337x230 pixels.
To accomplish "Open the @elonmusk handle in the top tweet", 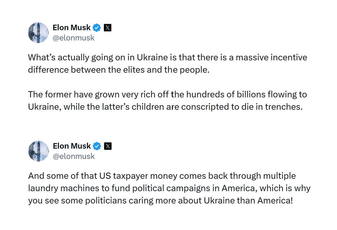I will click(74, 38).
